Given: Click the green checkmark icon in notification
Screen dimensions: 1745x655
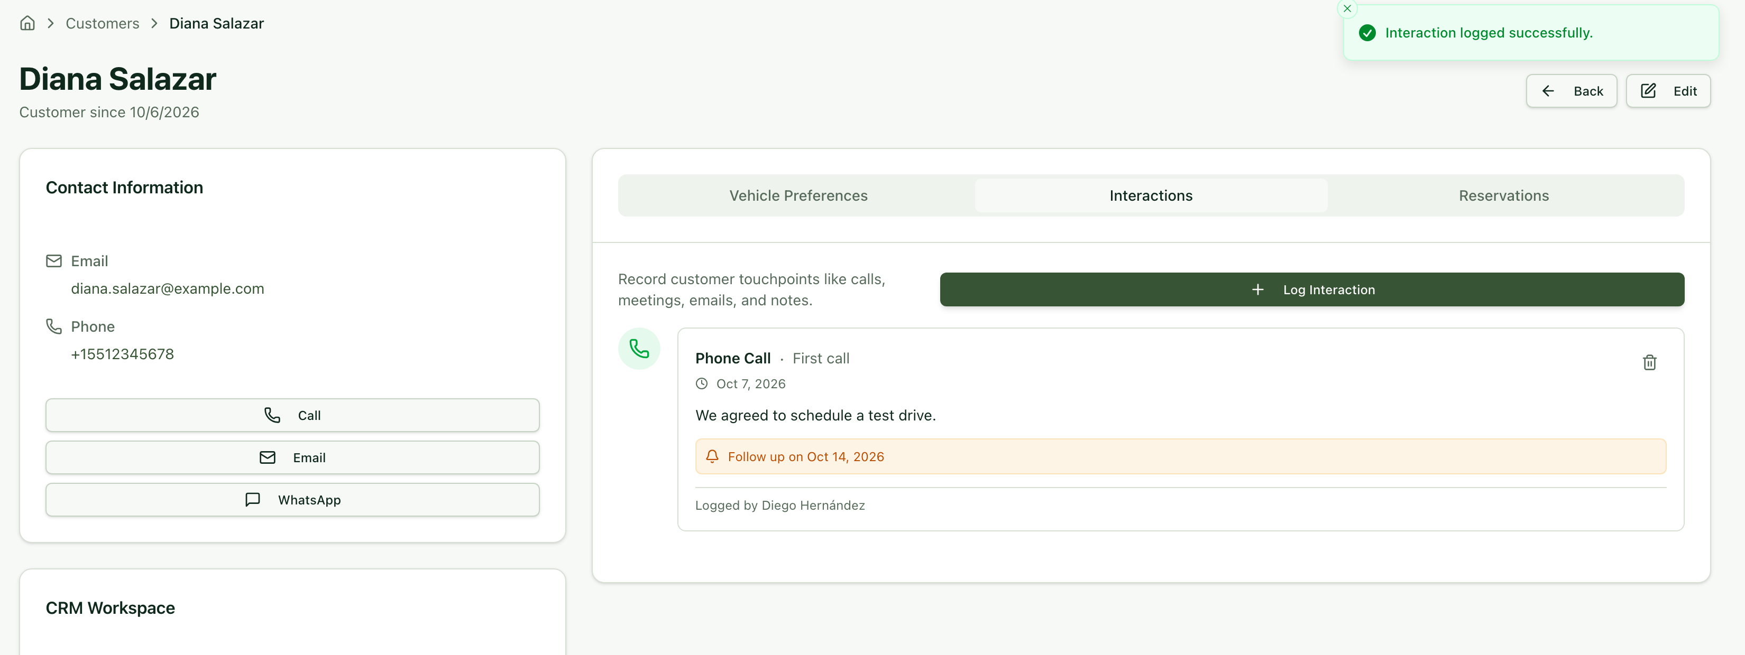Looking at the screenshot, I should (x=1367, y=33).
